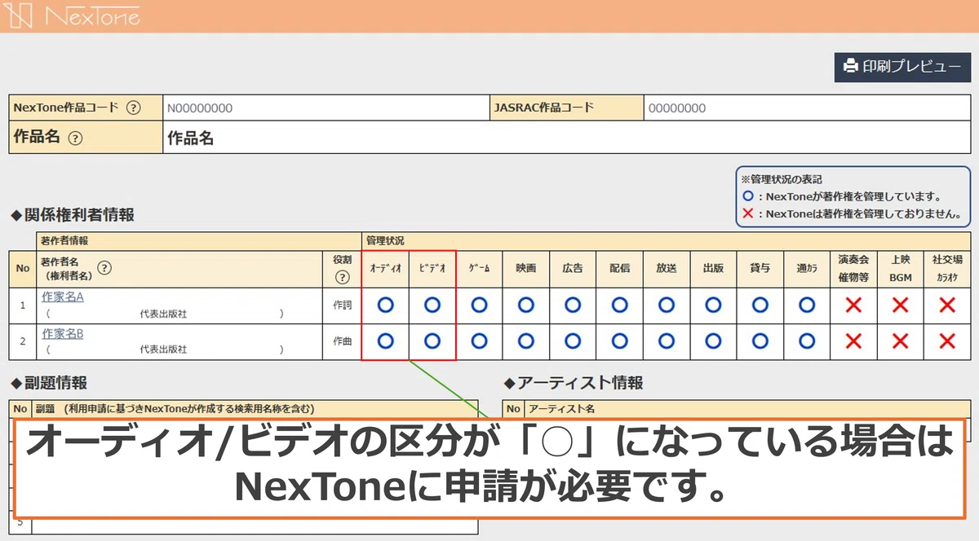979x541 pixels.
Task: Open help icon beside 作品名 label
Action: pos(75,138)
